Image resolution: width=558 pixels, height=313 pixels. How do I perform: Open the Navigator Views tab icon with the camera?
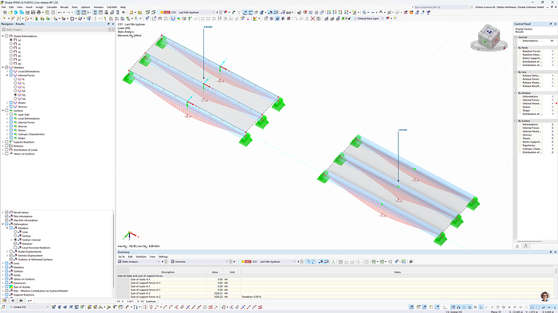point(21,300)
